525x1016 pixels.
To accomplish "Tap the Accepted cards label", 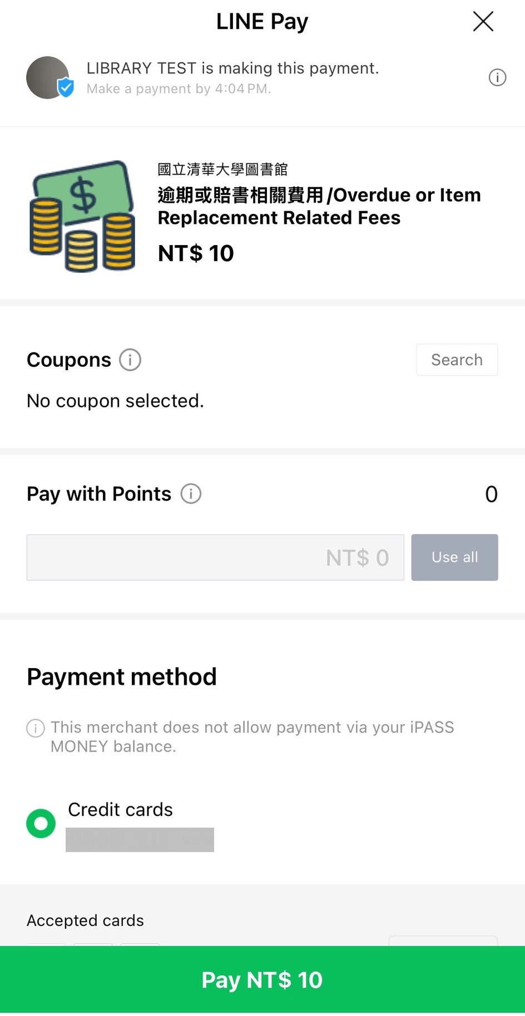I will pos(85,920).
